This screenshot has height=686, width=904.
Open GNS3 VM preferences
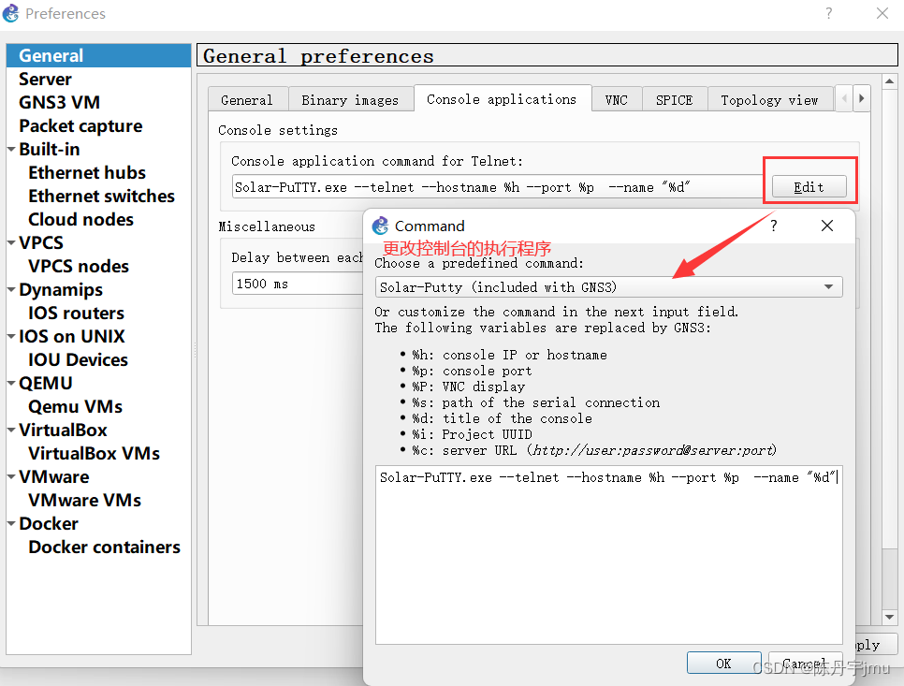(x=59, y=102)
